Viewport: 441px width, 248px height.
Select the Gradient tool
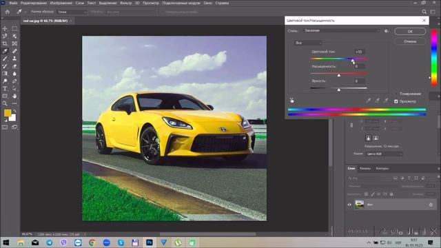click(x=5, y=74)
